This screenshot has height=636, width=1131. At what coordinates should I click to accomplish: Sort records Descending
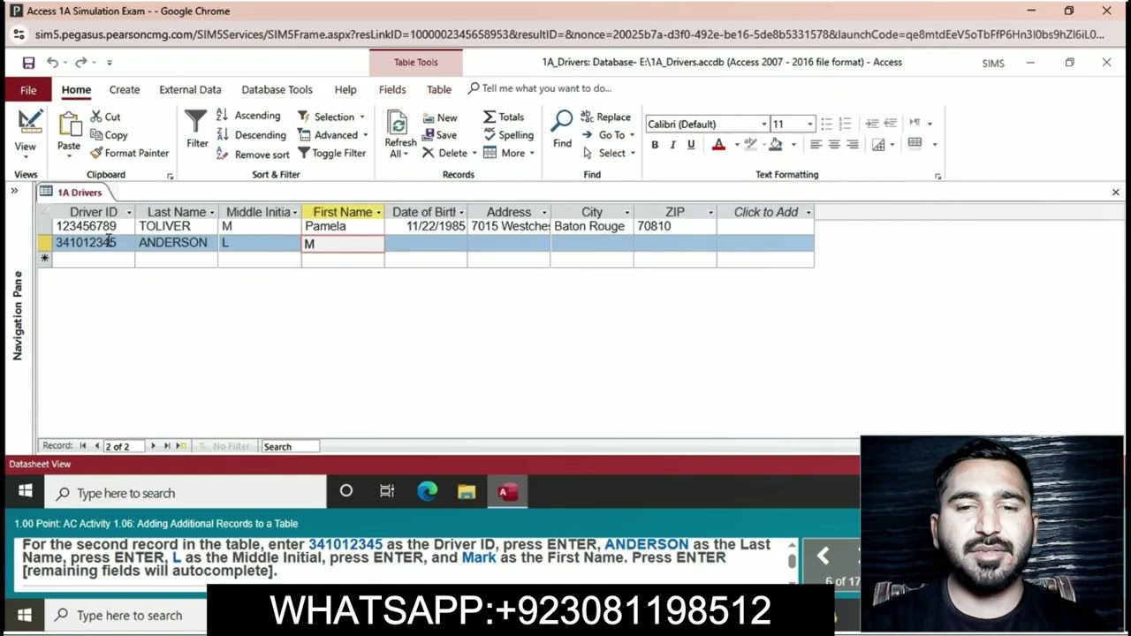[251, 135]
